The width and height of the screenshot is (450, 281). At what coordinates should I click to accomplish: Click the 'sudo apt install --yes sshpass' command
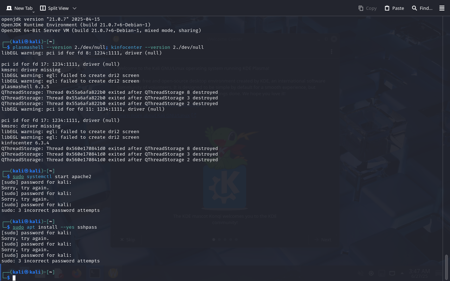pos(55,227)
